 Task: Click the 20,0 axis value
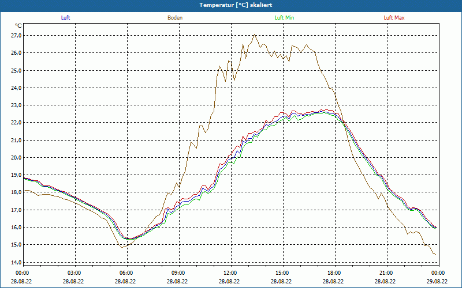pos(16,157)
